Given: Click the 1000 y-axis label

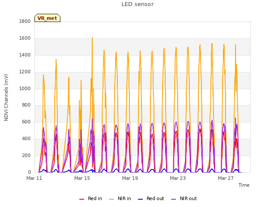Looking at the screenshot, I should [25, 88].
